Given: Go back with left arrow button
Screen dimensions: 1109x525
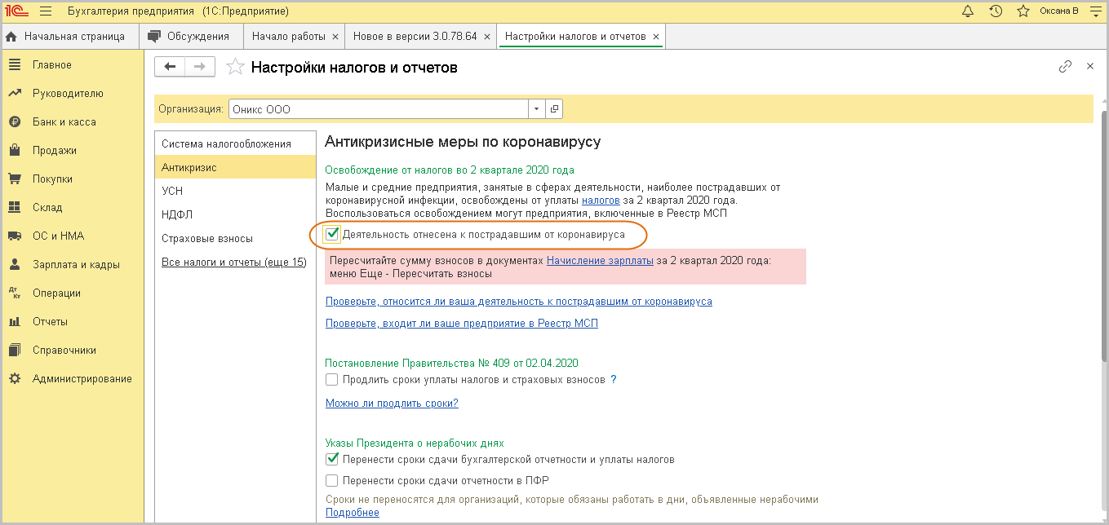Looking at the screenshot, I should tap(170, 67).
